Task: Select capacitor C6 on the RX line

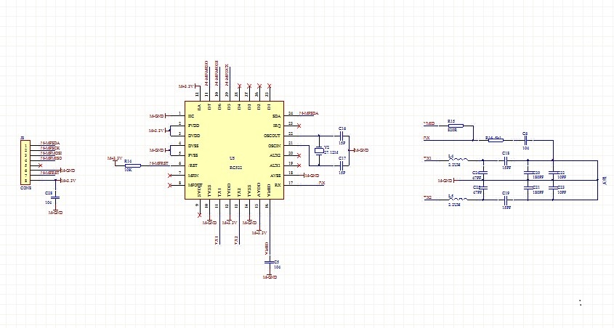Action: pyautogui.click(x=525, y=139)
